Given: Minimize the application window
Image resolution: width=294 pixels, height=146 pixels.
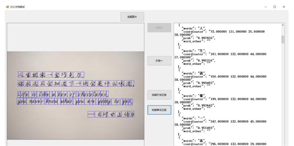Looking at the screenshot, I should click(266, 7).
